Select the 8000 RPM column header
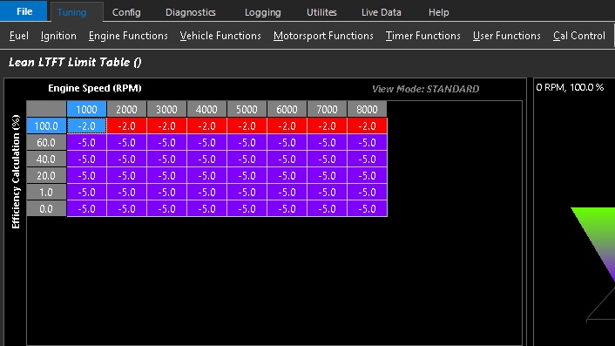Image resolution: width=615 pixels, height=346 pixels. 367,109
